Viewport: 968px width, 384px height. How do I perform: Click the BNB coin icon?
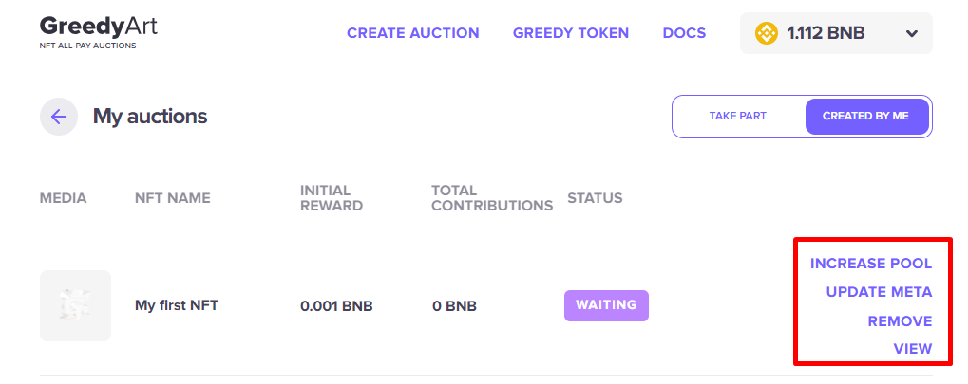pyautogui.click(x=766, y=33)
